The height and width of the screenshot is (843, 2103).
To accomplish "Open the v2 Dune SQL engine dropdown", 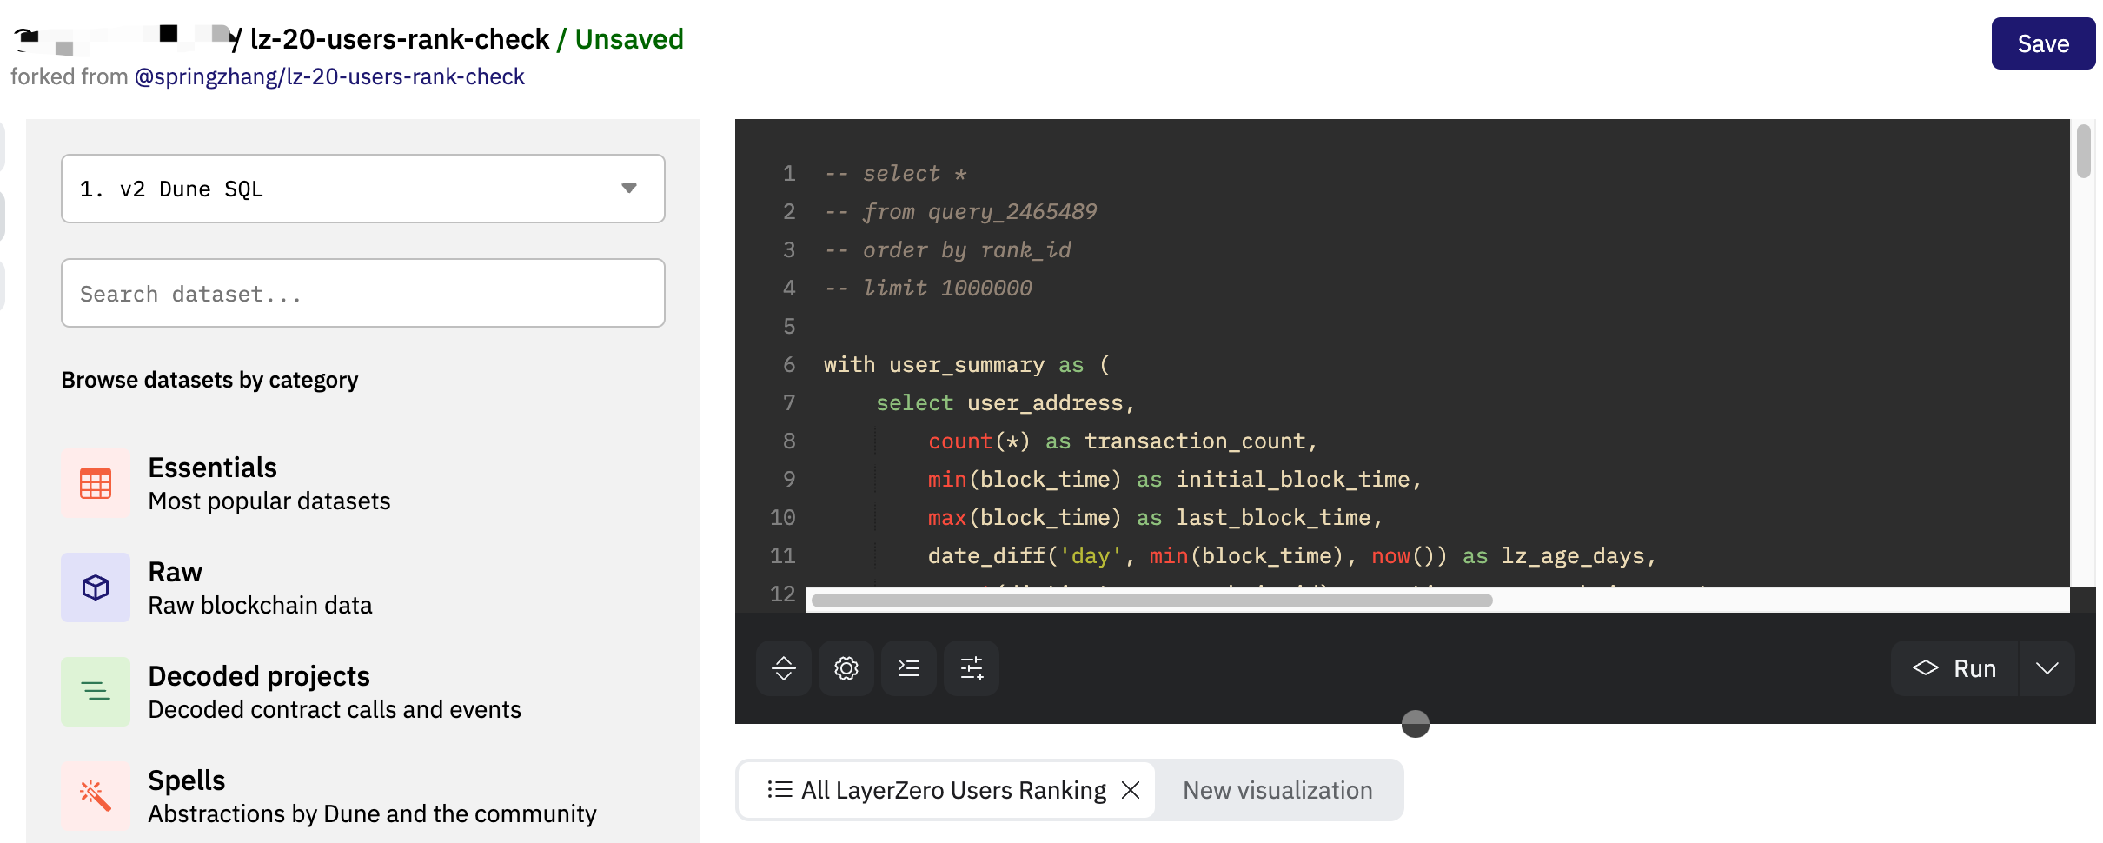I will (362, 189).
